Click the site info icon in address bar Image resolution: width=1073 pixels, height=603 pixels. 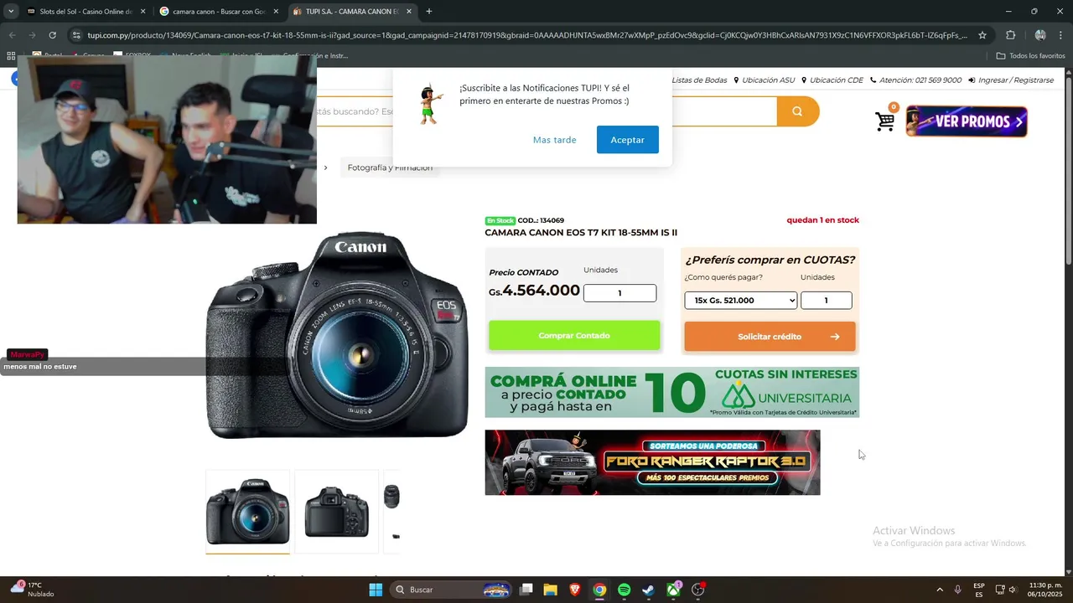(76, 35)
